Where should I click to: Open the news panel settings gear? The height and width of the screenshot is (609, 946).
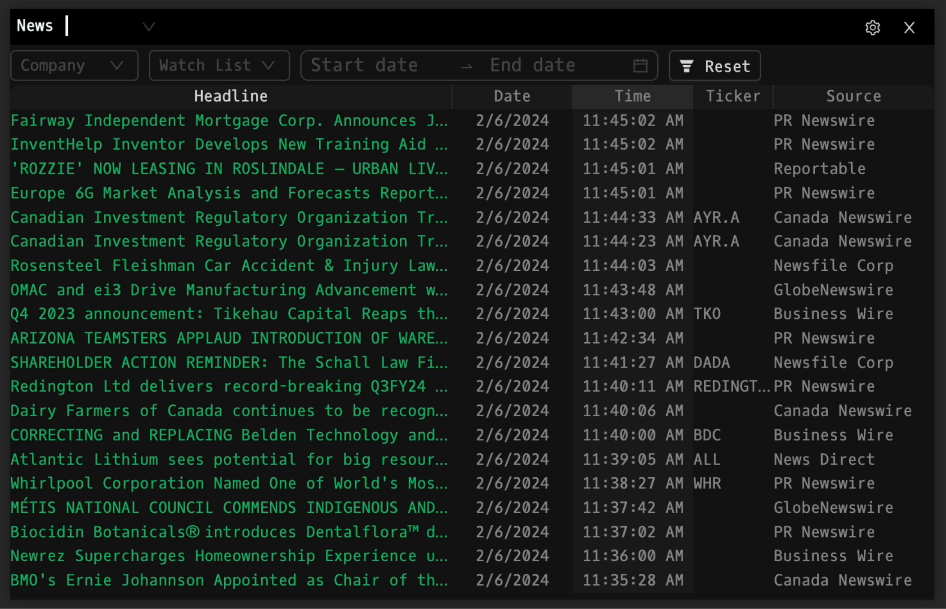click(872, 28)
